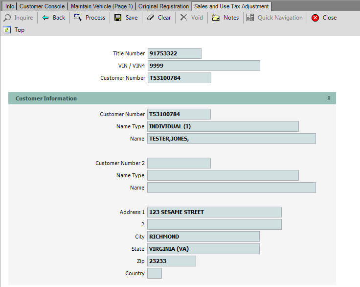Click the Save button label
This screenshot has height=287, width=360.
[132, 18]
